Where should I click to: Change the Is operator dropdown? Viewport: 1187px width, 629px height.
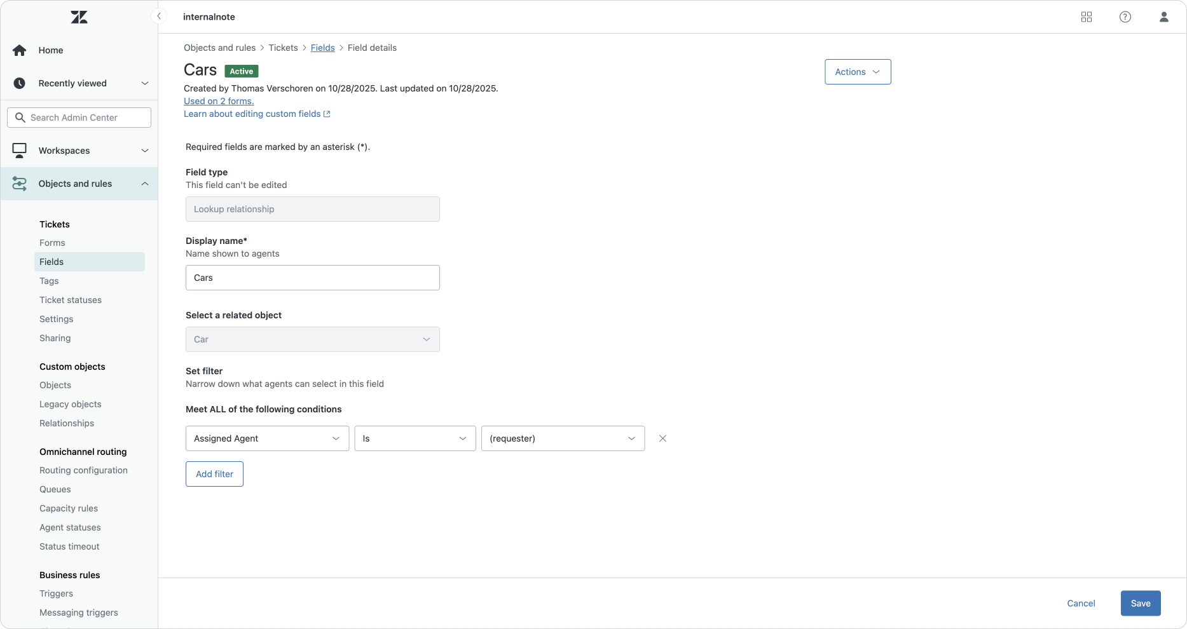(415, 438)
